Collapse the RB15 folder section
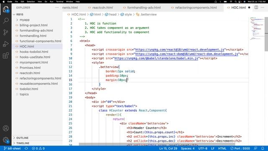The image size is (268, 151). click(x=37, y=15)
